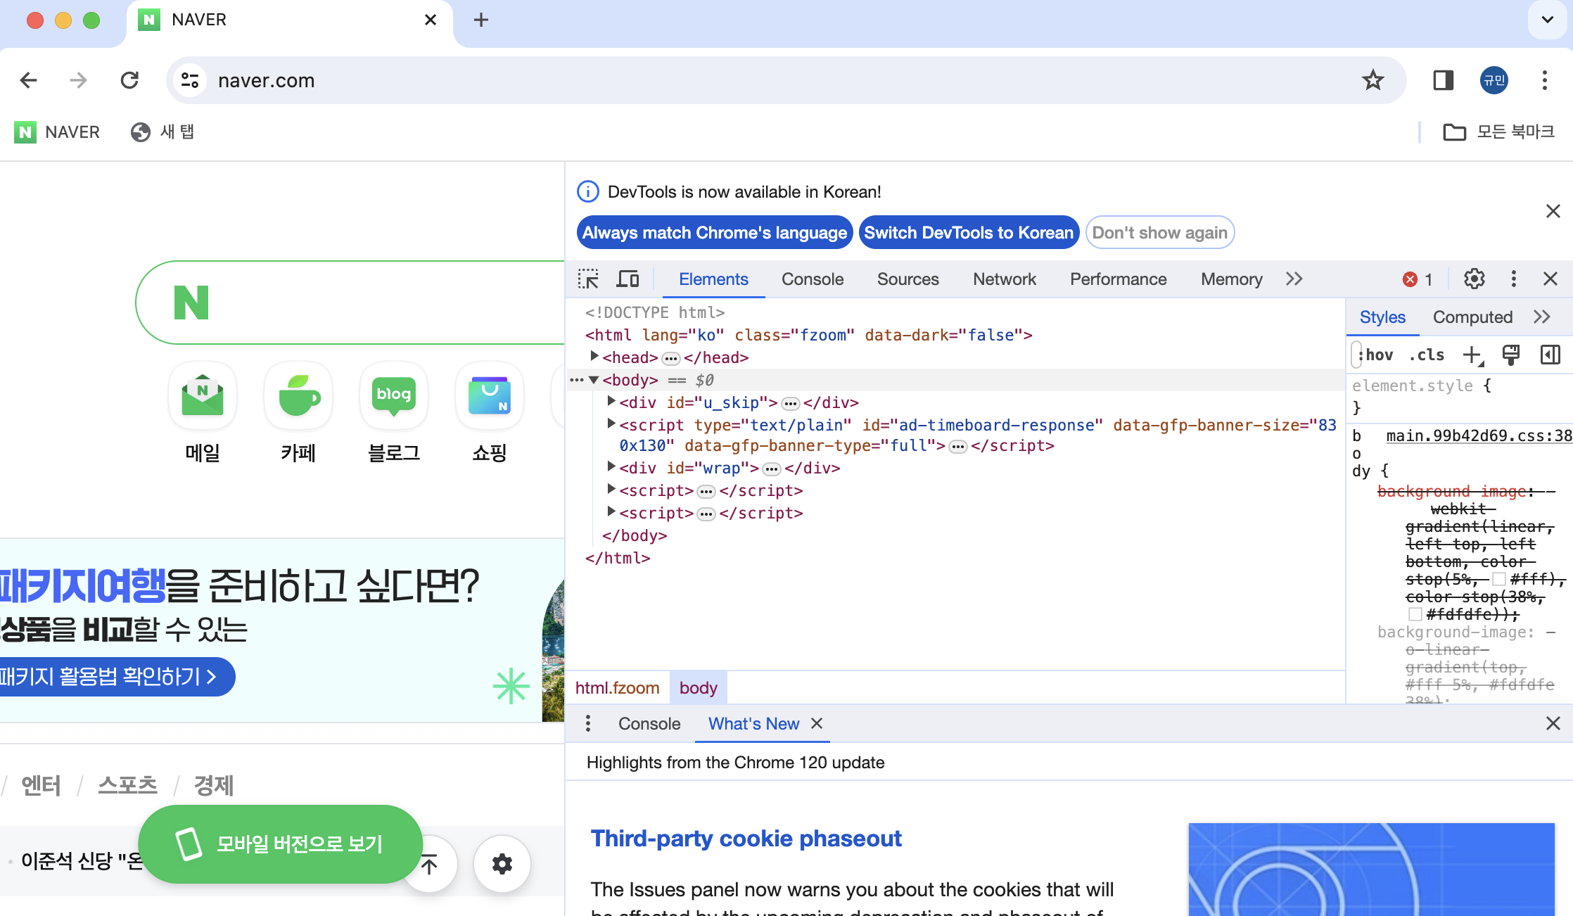
Task: Open DevTools settings gear
Action: [1474, 279]
